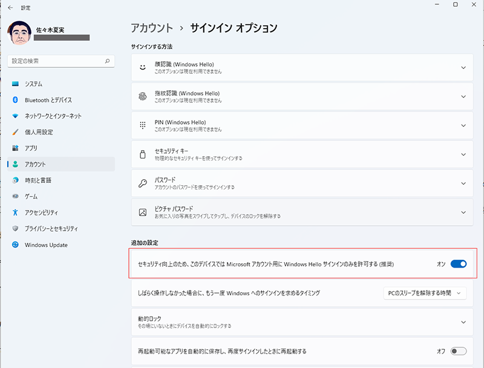The height and width of the screenshot is (368, 484).
Task: Open システム in the sidebar
Action: pyautogui.click(x=33, y=84)
